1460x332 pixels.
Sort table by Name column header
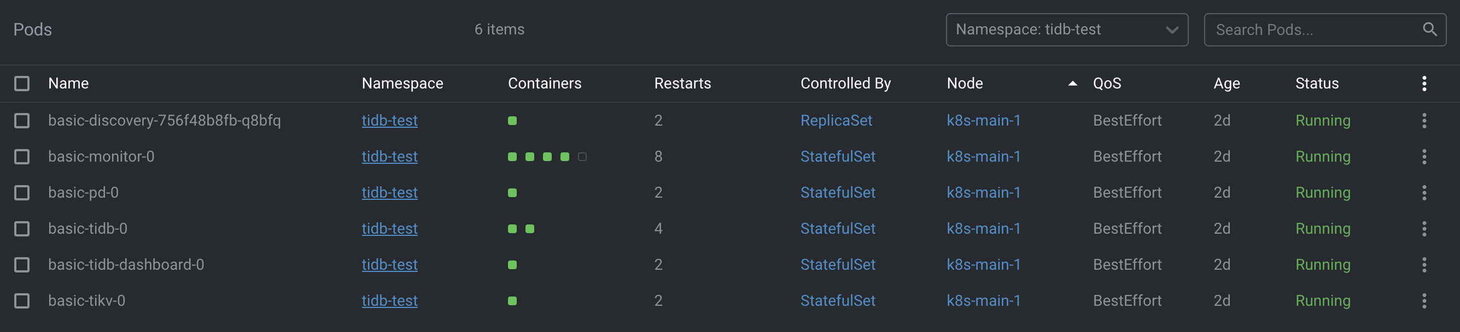68,84
